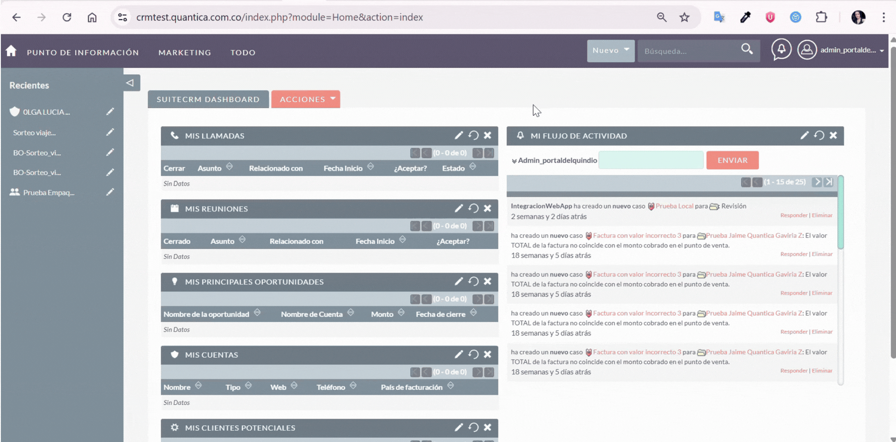Refresh the Mi Flujo de Actividad dashlet

819,136
